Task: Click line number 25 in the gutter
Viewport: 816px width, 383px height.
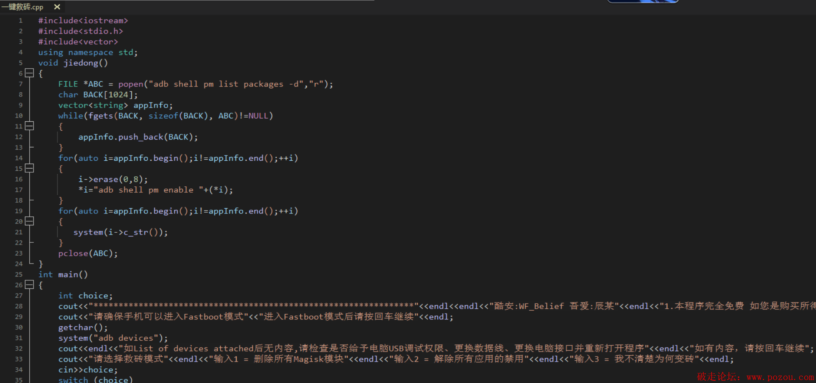Action: pos(19,274)
